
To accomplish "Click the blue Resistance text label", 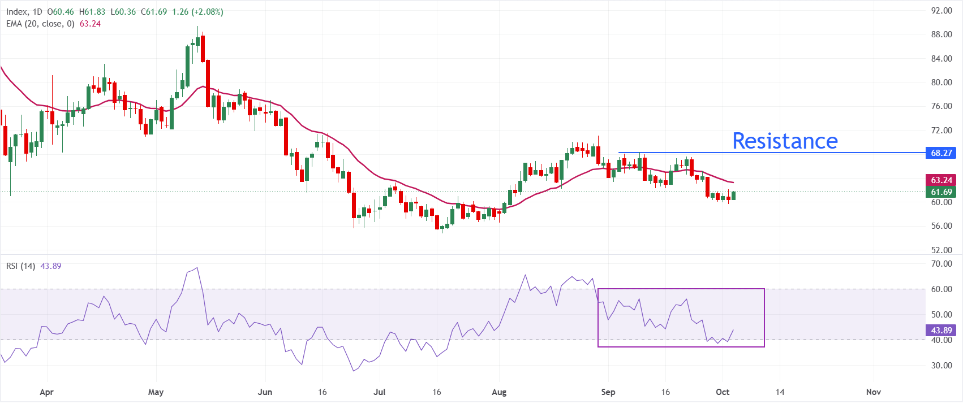I will [785, 141].
